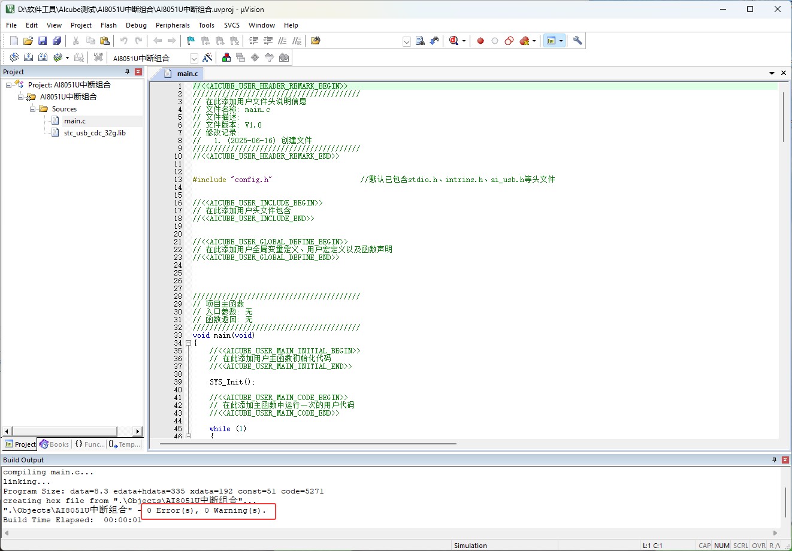Select stc_usb_cdc_32g.lib in project tree
Screen dimensions: 792x551
point(95,133)
